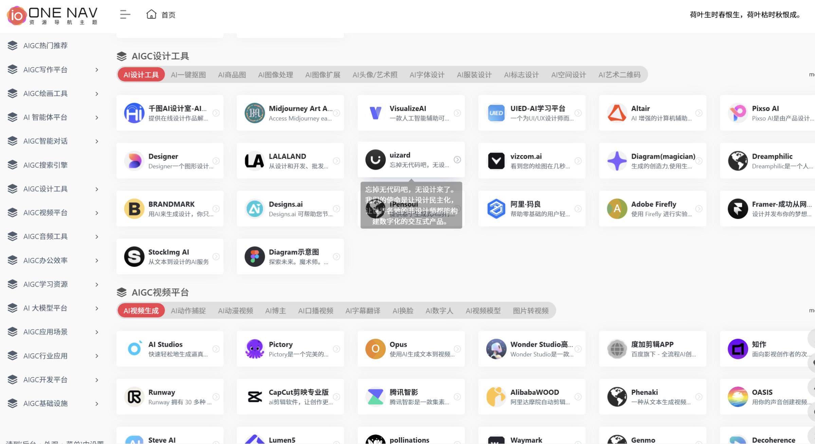Open the Altair triangle icon
The image size is (815, 444).
(x=617, y=113)
